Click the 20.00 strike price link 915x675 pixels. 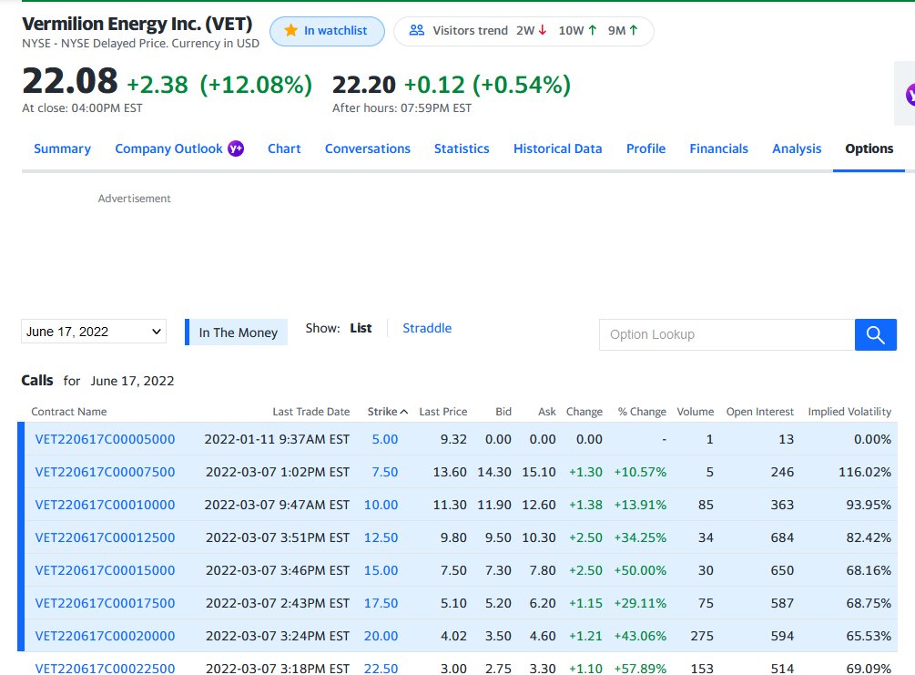click(381, 635)
